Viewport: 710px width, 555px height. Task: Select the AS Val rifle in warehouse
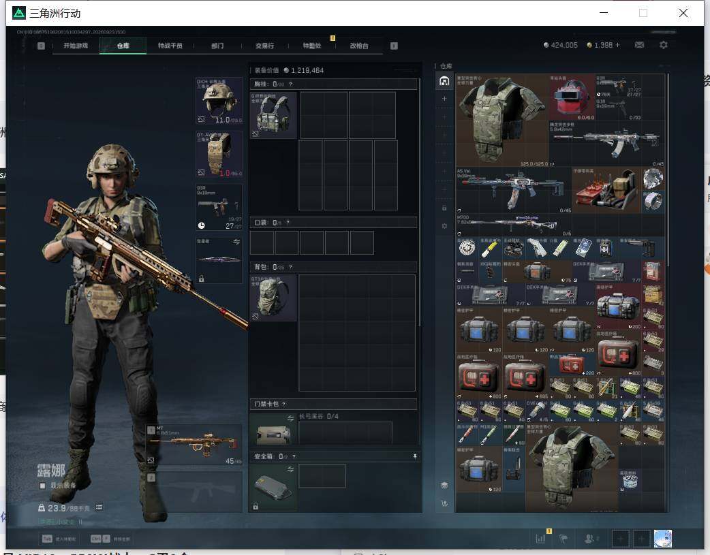(x=514, y=190)
